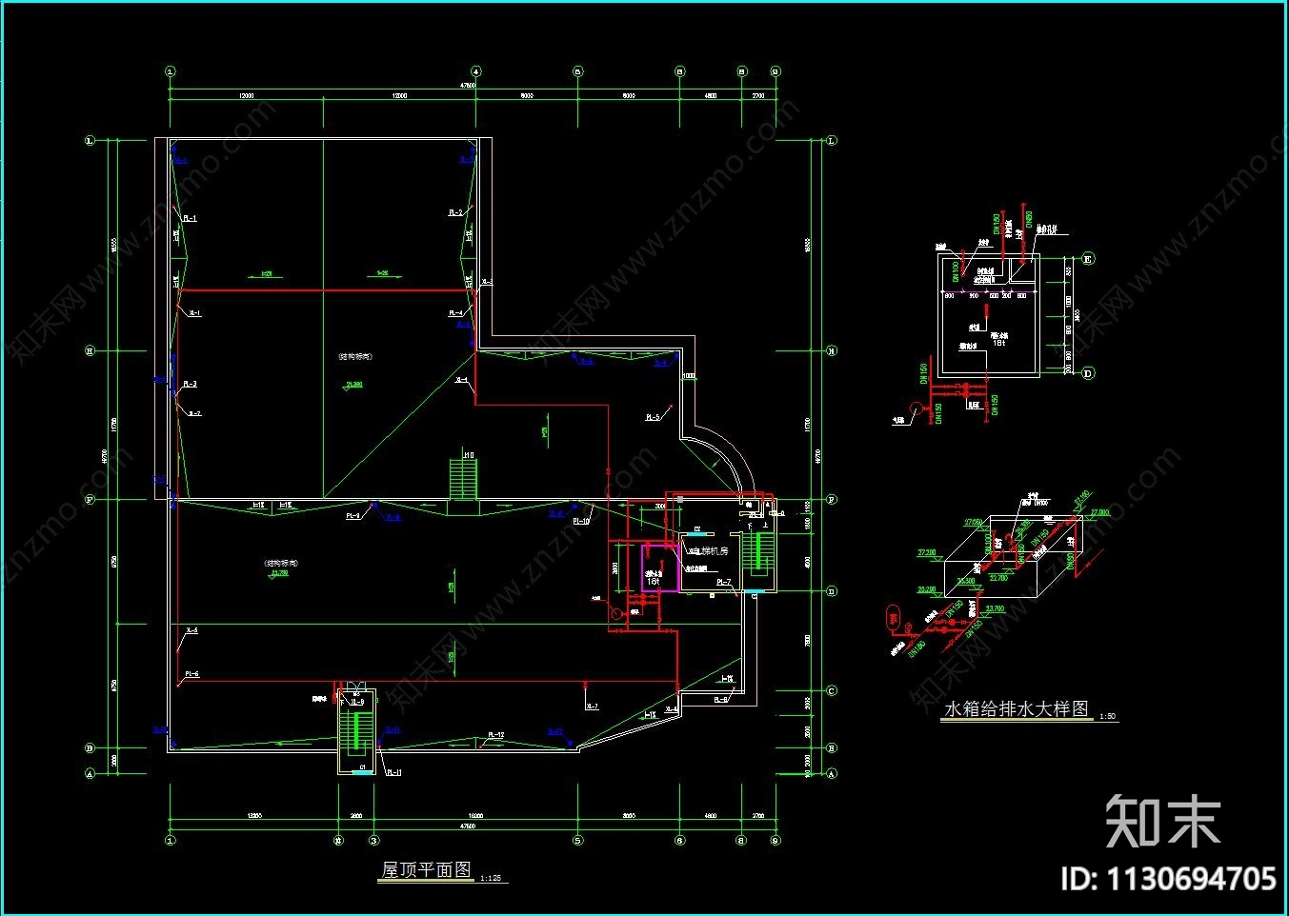
Task: Select the 27.000 elevation mark in isometric view
Action: (x=1100, y=512)
